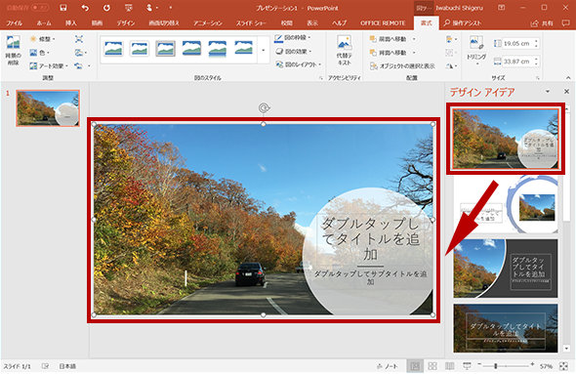This screenshot has width=576, height=374.
Task: Click the touch/mouse mode icon
Action: coord(150,8)
